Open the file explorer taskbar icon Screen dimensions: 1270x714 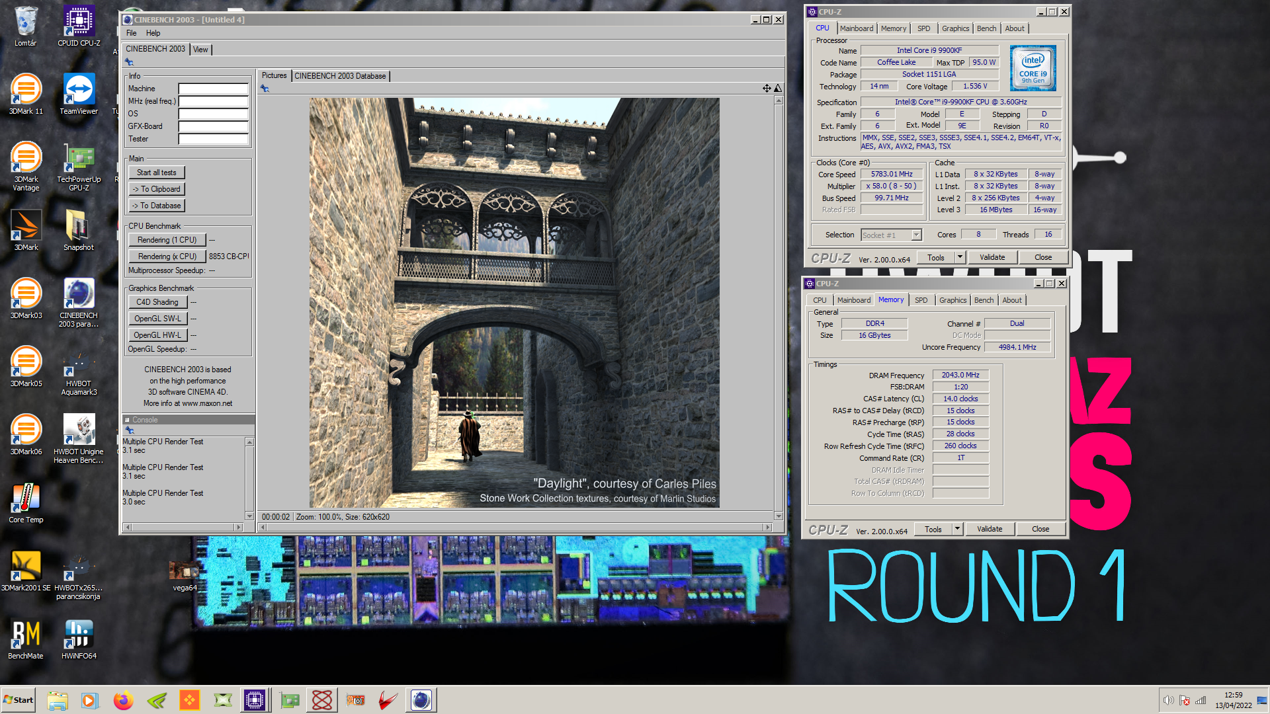coord(58,700)
